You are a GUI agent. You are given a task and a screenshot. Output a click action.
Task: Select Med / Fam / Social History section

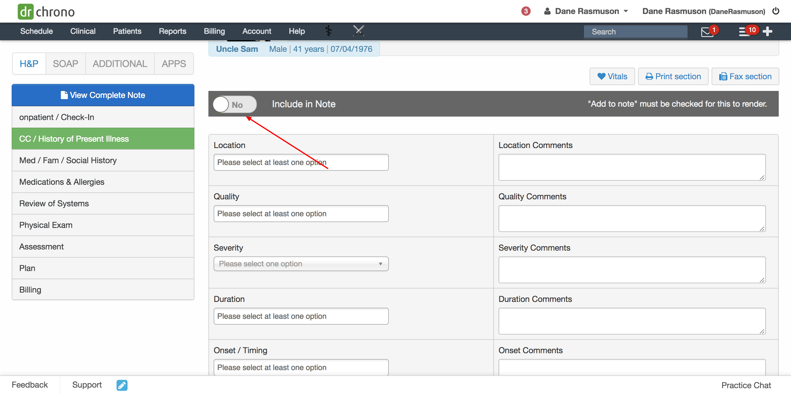pos(103,160)
